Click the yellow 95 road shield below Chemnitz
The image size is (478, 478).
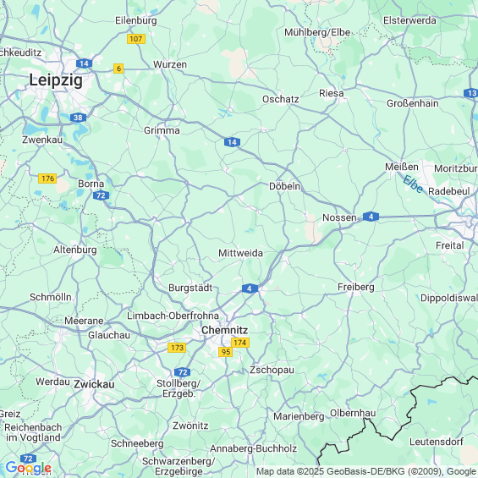[x=226, y=352]
